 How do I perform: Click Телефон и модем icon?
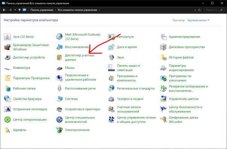tap(111, 99)
